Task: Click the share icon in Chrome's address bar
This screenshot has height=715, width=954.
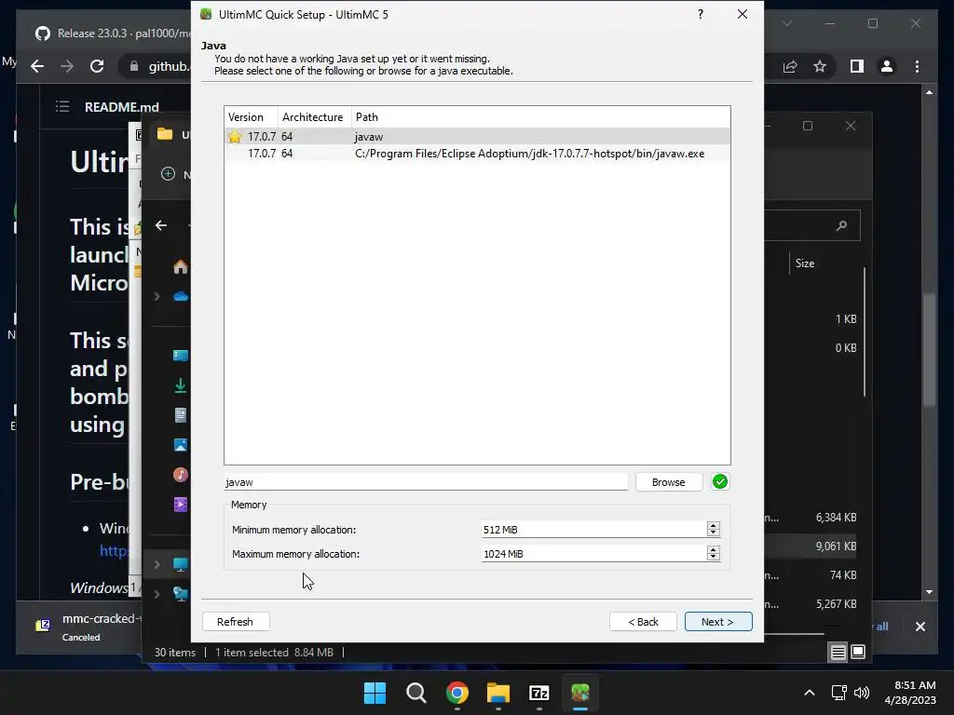Action: (x=790, y=66)
